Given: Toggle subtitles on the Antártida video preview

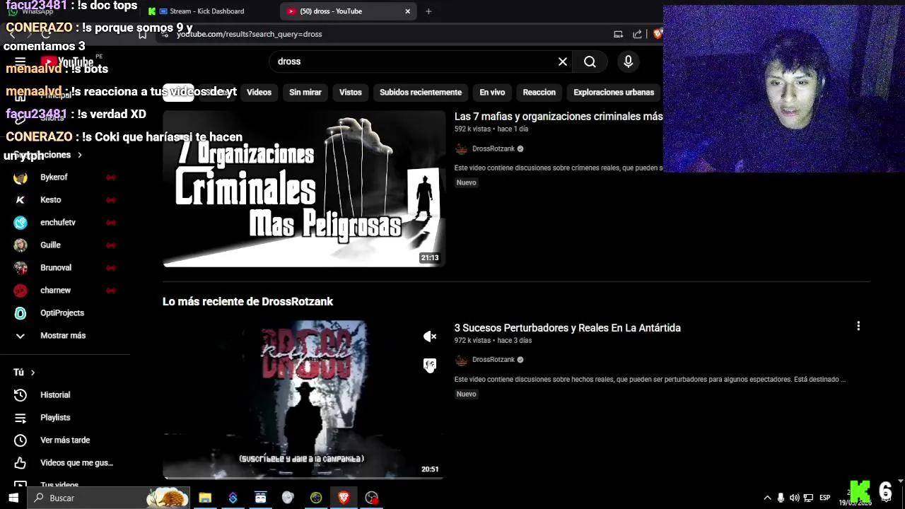Looking at the screenshot, I should point(430,365).
